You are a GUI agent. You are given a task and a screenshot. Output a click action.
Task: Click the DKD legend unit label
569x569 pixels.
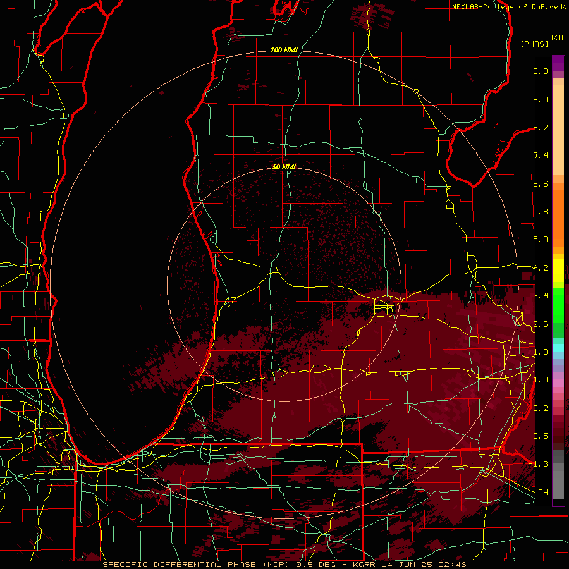pyautogui.click(x=556, y=38)
